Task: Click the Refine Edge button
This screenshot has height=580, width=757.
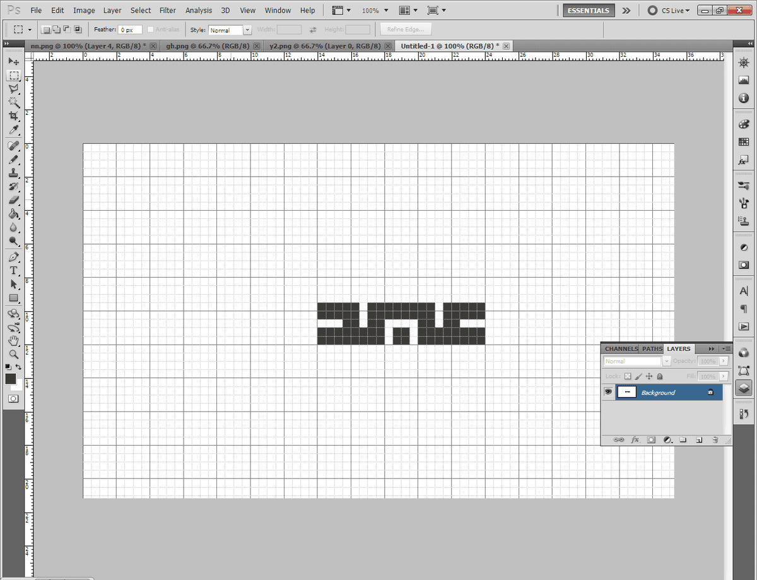Action: (406, 30)
